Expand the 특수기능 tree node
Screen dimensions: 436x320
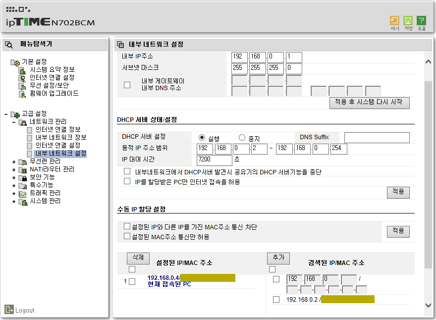coord(14,185)
